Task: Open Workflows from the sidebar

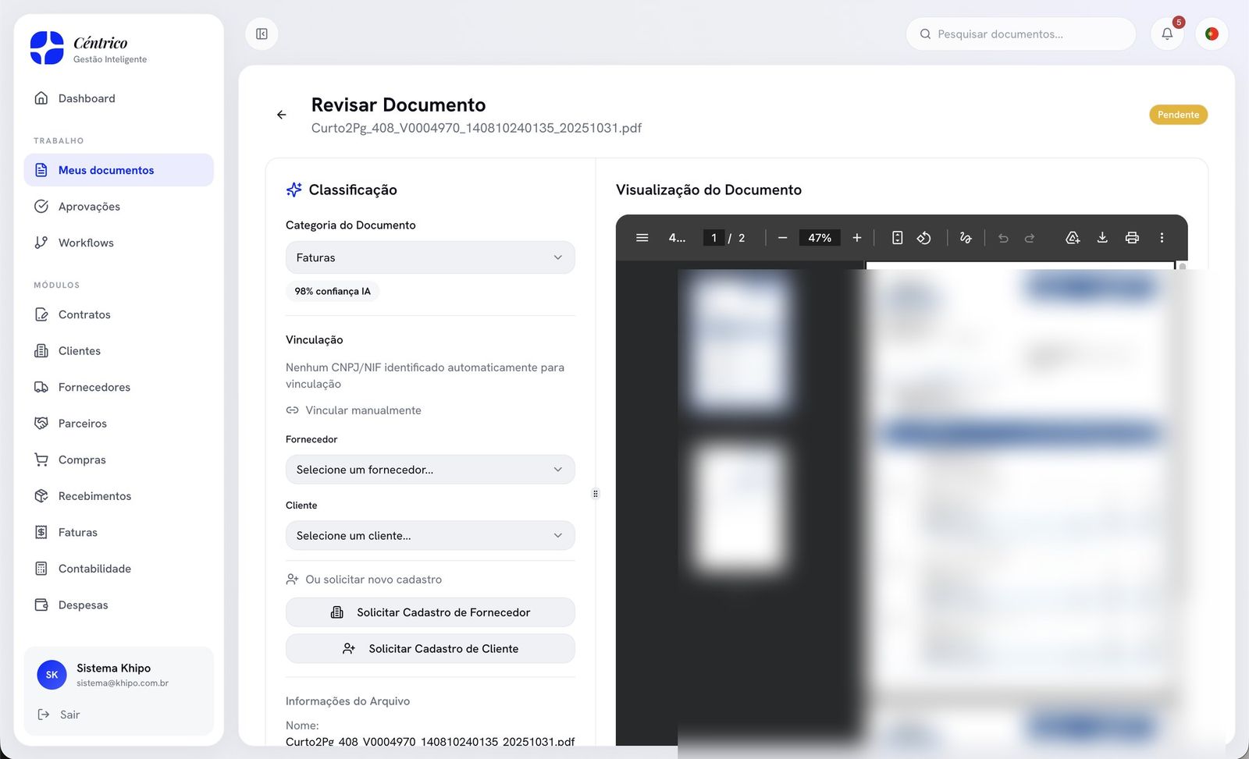Action: (119, 243)
